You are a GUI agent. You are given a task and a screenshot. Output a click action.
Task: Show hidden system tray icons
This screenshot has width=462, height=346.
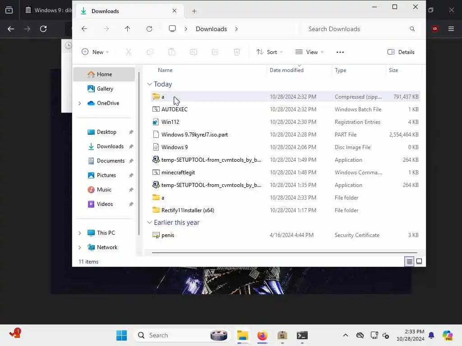[346, 335]
